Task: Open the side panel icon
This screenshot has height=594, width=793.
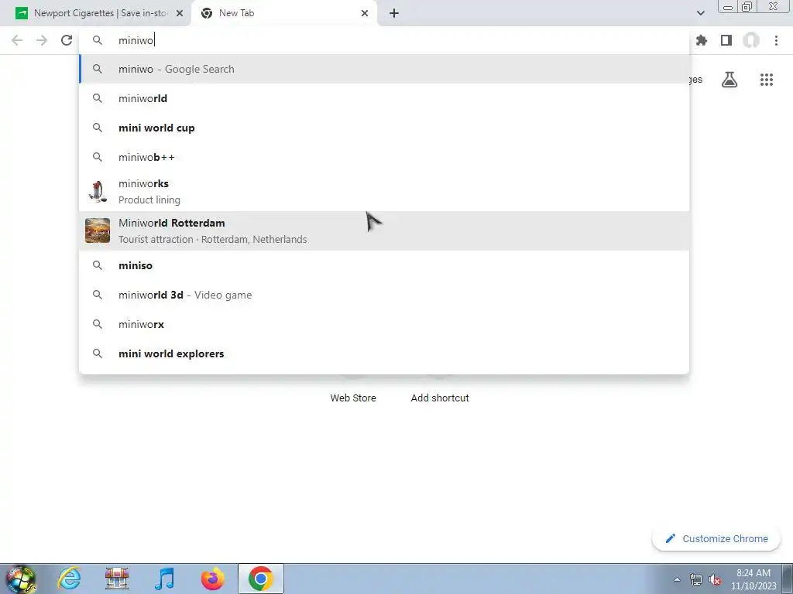Action: (x=726, y=40)
